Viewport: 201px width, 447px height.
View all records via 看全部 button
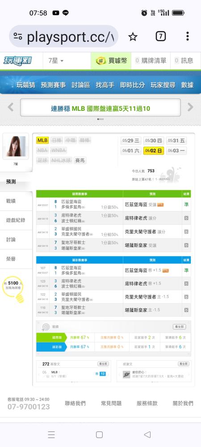coord(180,327)
